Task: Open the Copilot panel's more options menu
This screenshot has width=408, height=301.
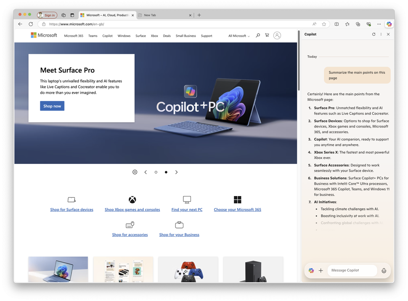Action: click(x=381, y=34)
